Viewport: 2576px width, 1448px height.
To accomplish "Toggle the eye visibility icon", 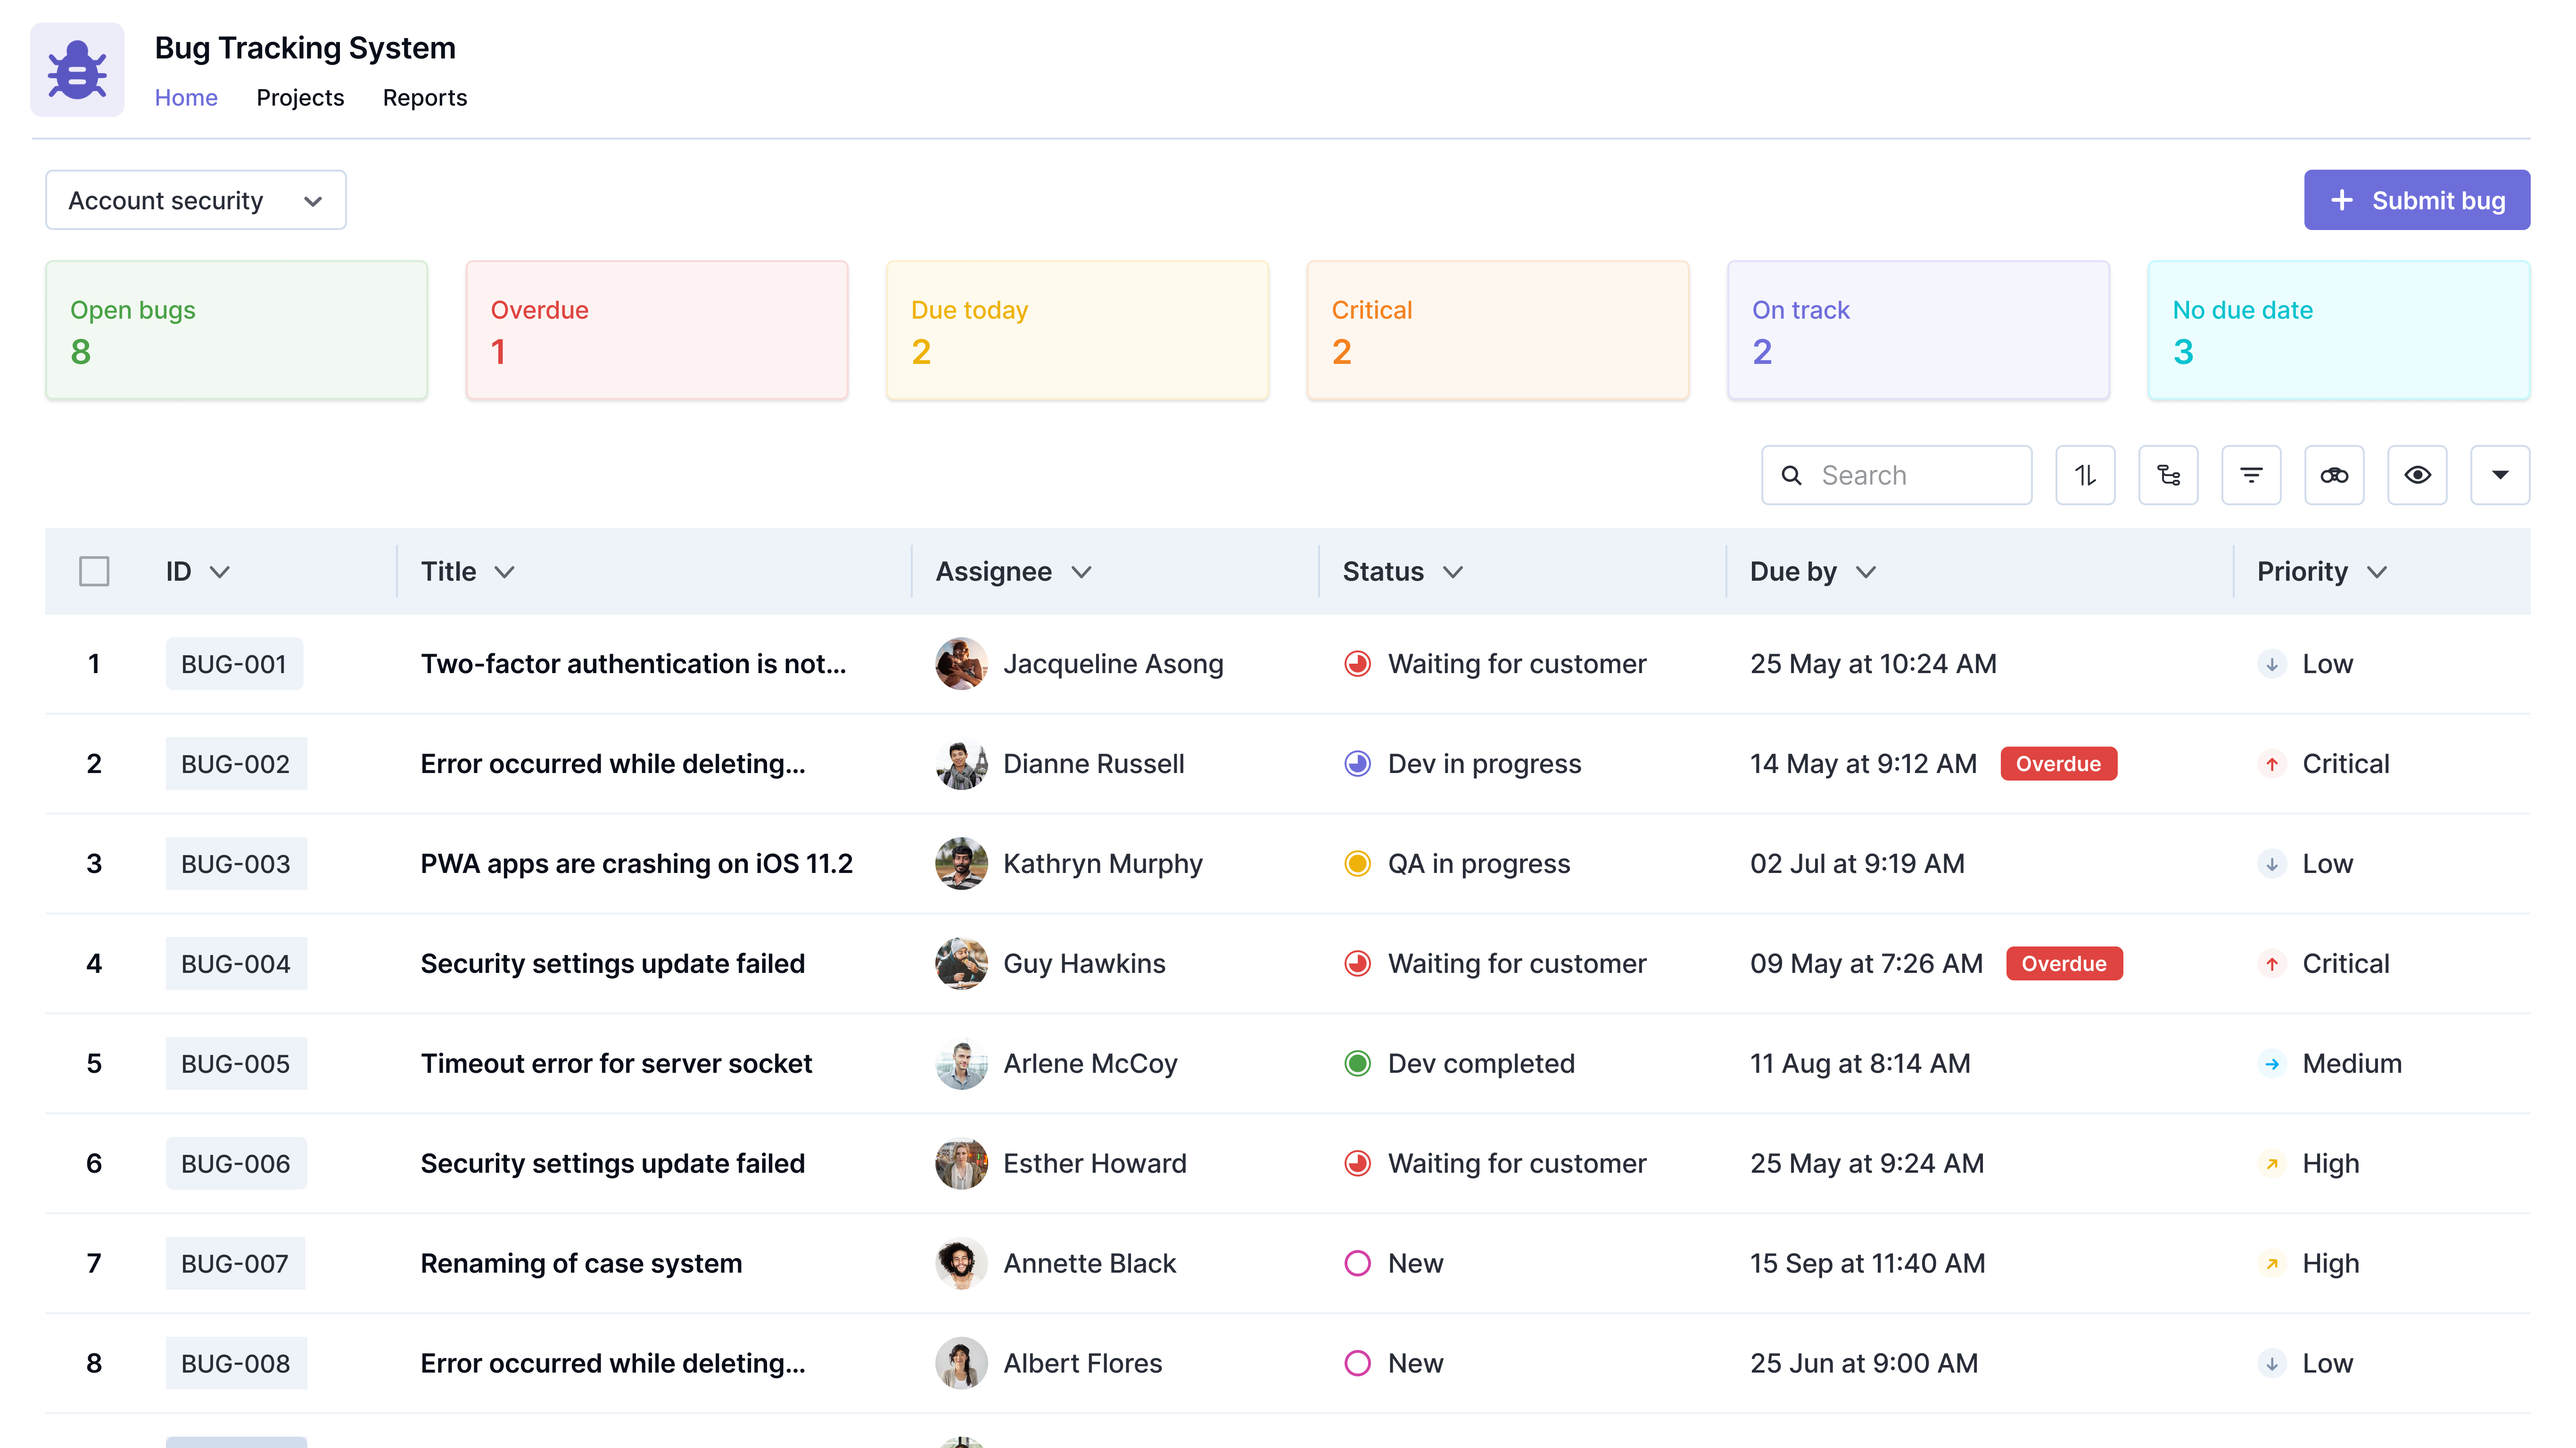I will (x=2417, y=475).
